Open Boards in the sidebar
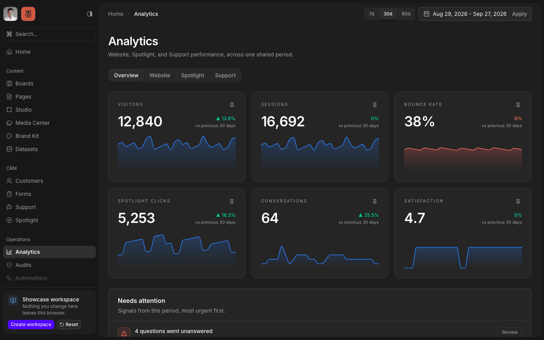 pyautogui.click(x=49, y=83)
